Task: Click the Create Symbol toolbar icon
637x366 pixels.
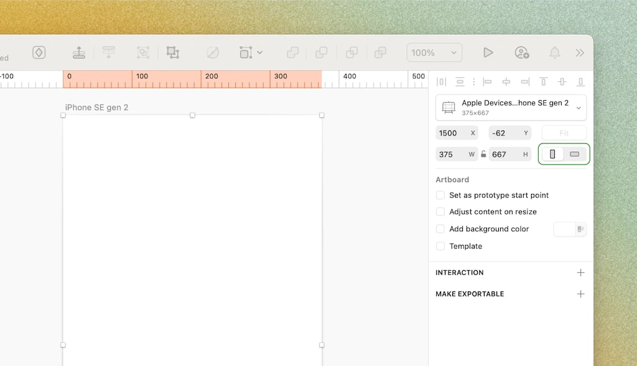Action: [39, 52]
